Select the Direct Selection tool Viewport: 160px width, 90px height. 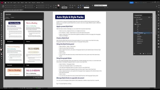pos(1,14)
